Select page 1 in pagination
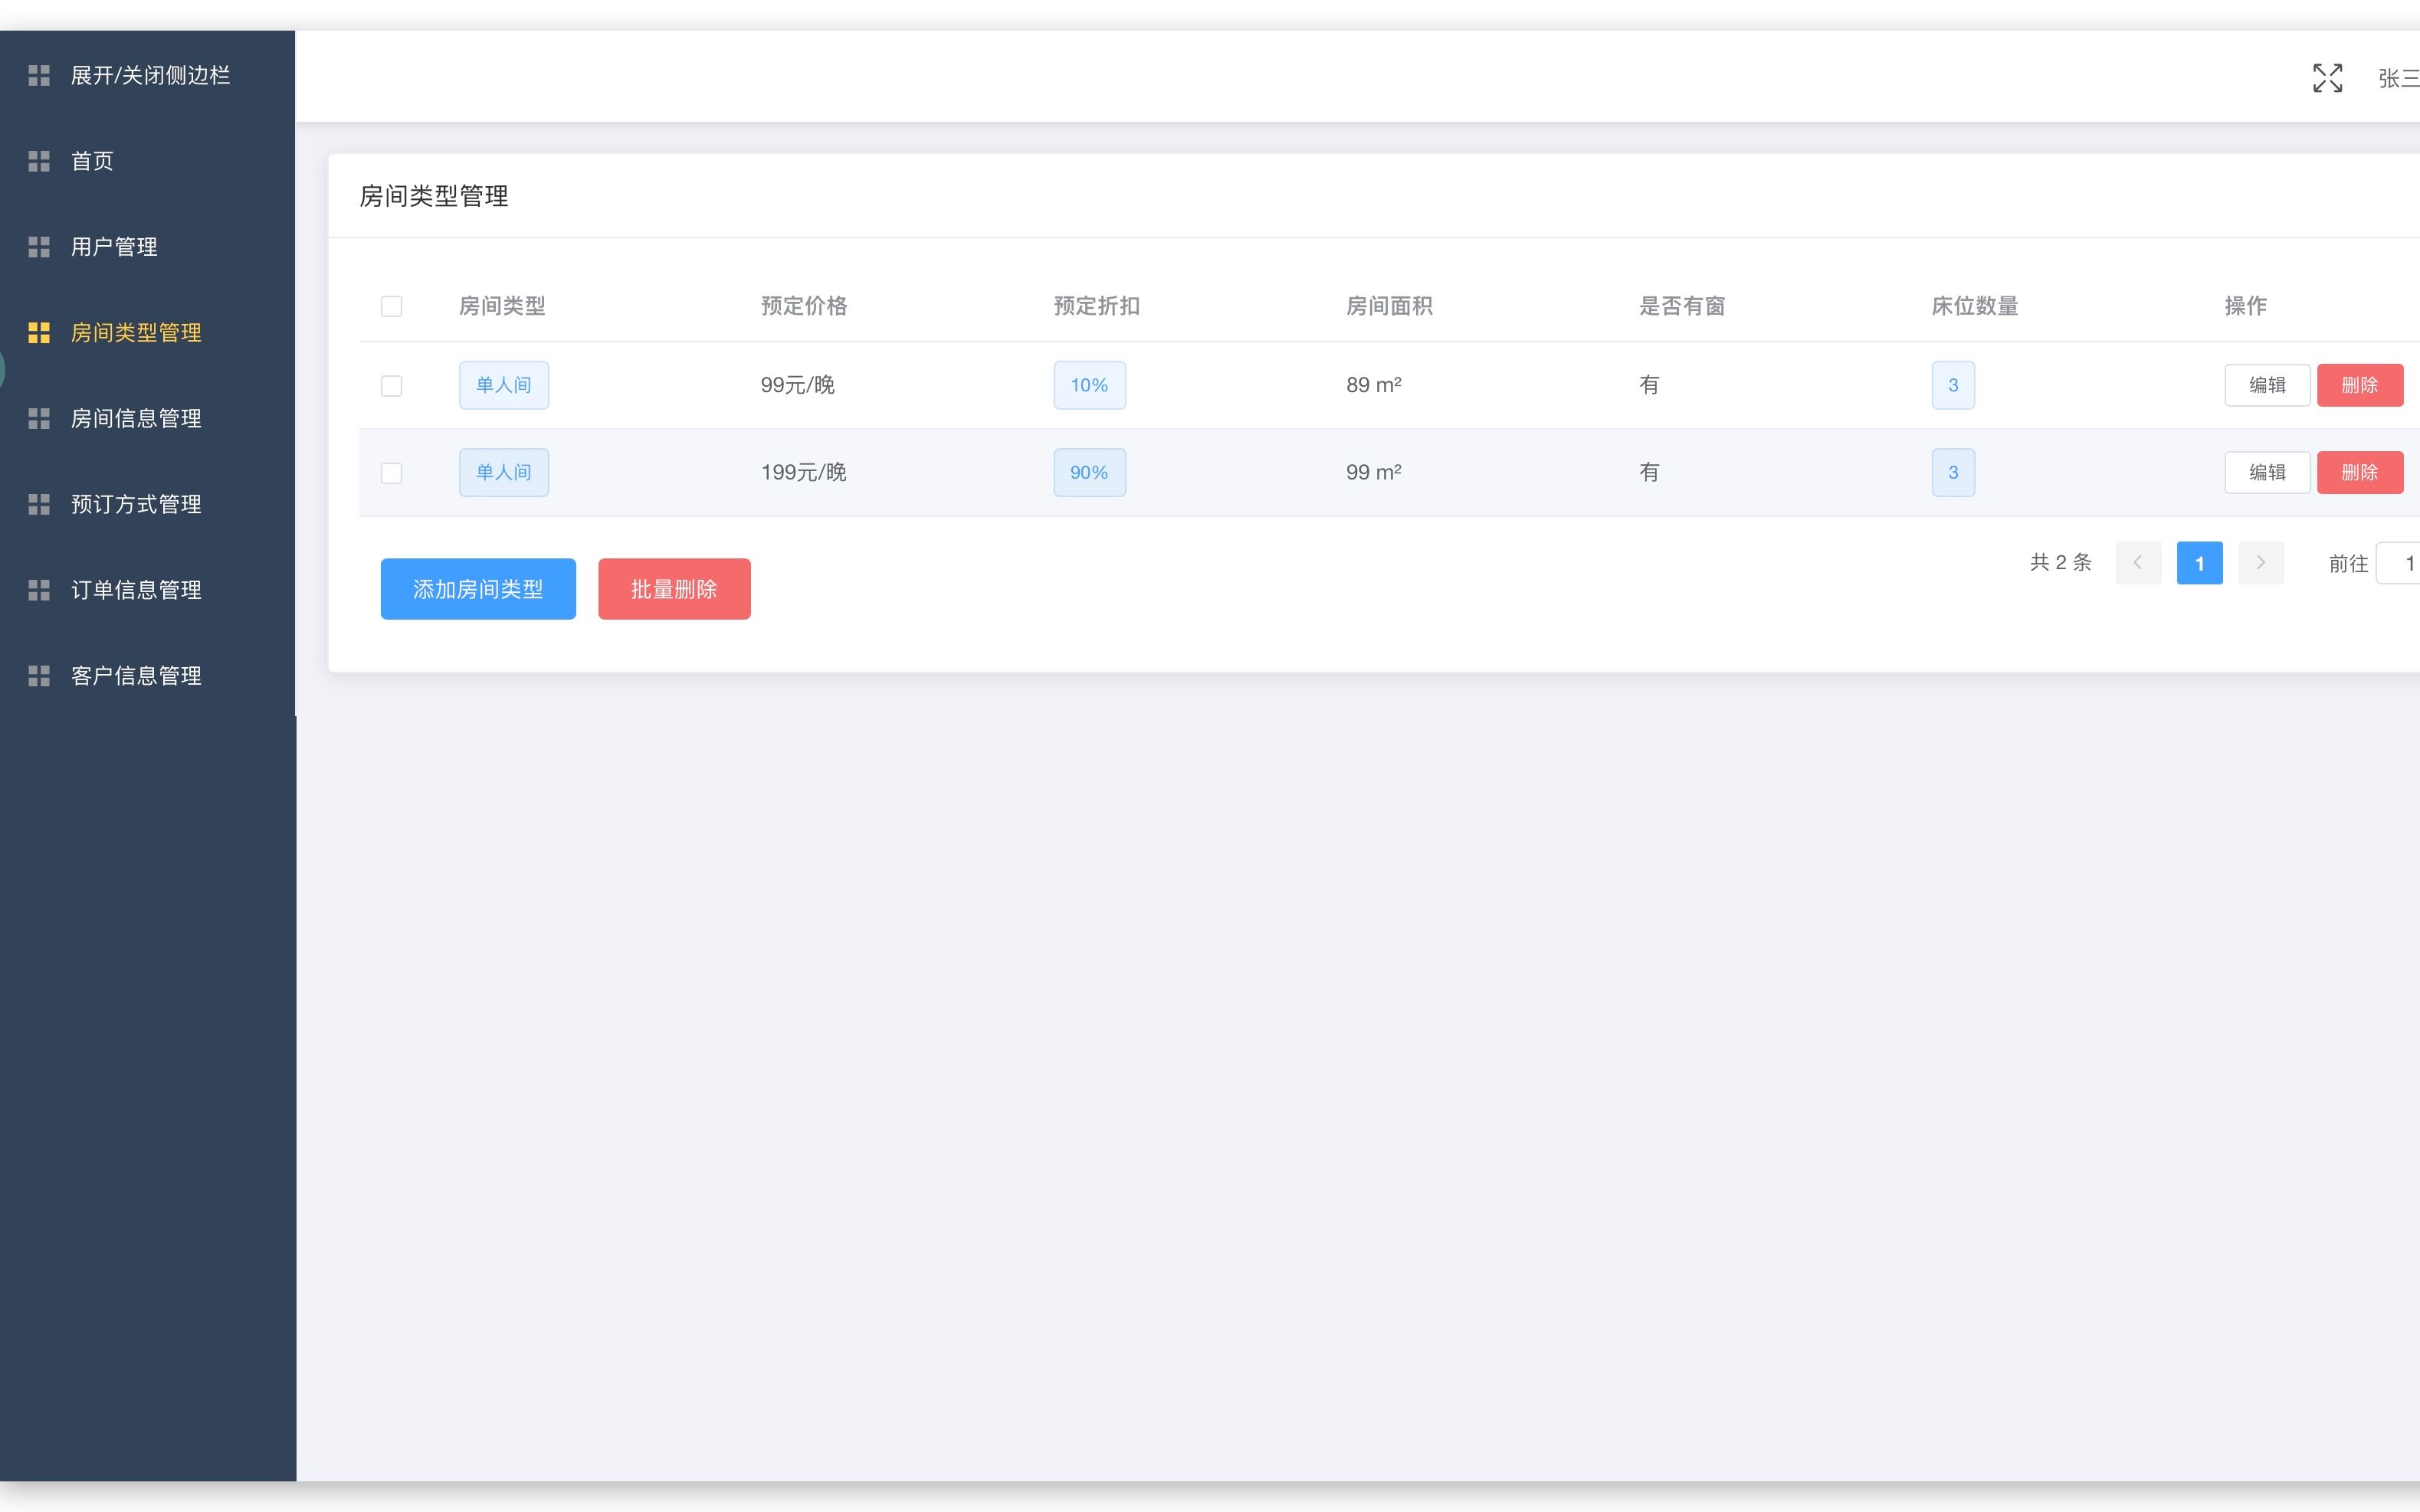The height and width of the screenshot is (1512, 2420). coord(2199,563)
